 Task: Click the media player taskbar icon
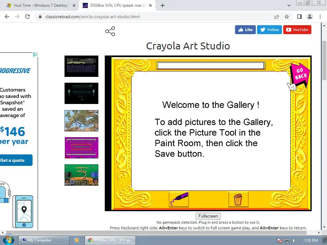[77, 240]
